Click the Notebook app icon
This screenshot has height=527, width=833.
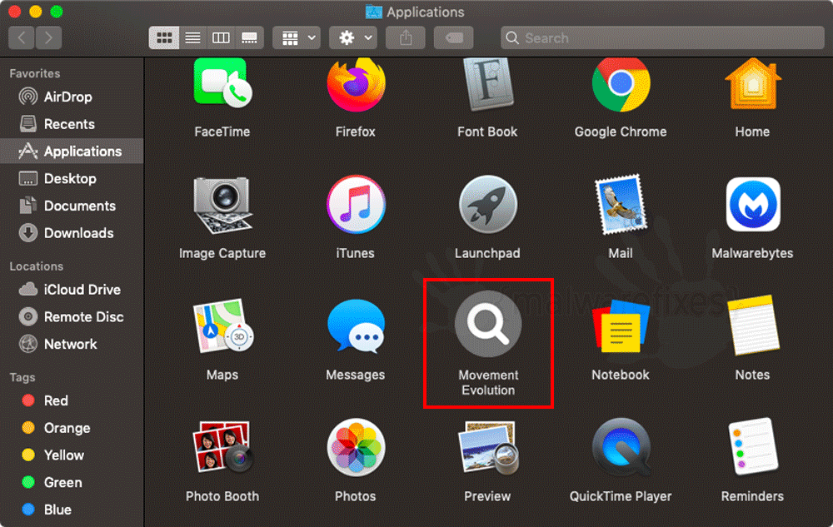[621, 326]
